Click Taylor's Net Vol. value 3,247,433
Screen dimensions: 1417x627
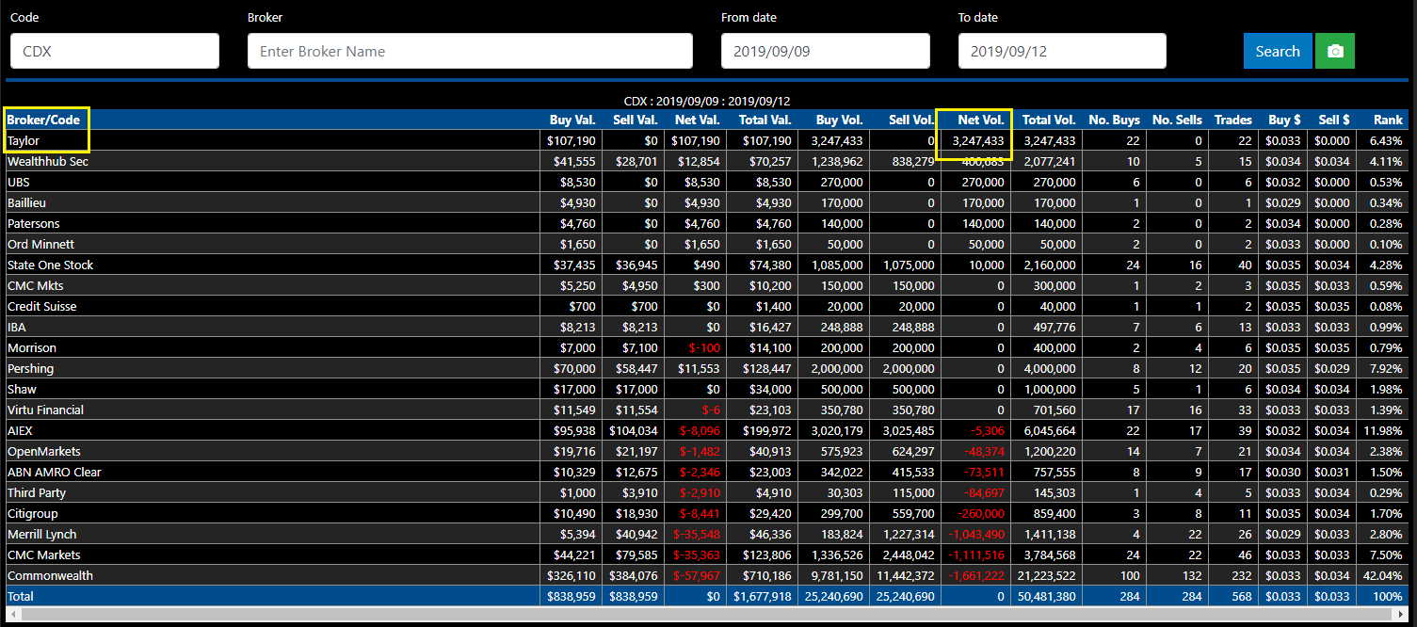point(978,140)
